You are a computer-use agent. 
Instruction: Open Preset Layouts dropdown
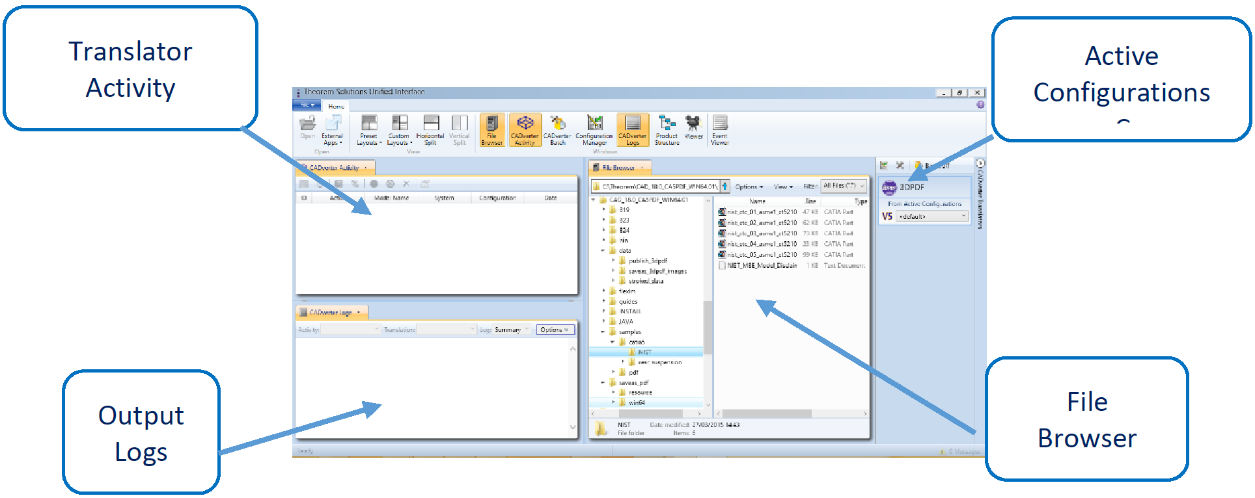(369, 130)
